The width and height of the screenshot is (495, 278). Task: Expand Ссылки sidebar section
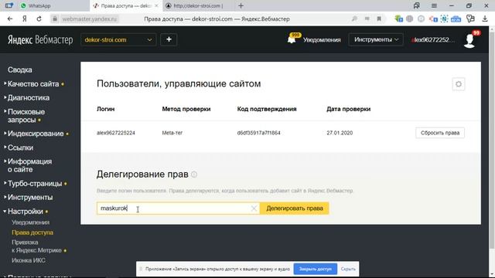pos(20,147)
